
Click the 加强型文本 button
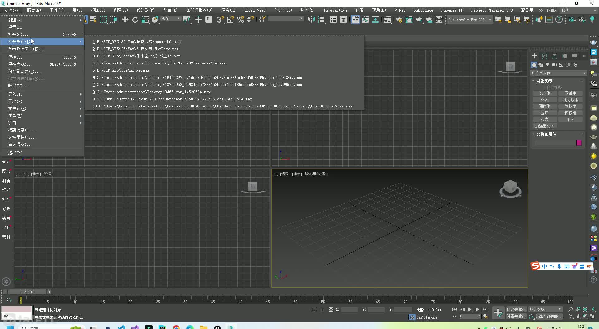coord(544,126)
